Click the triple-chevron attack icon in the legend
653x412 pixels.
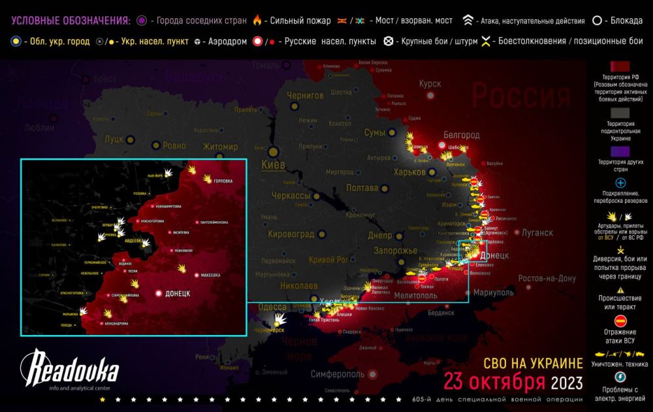click(468, 21)
